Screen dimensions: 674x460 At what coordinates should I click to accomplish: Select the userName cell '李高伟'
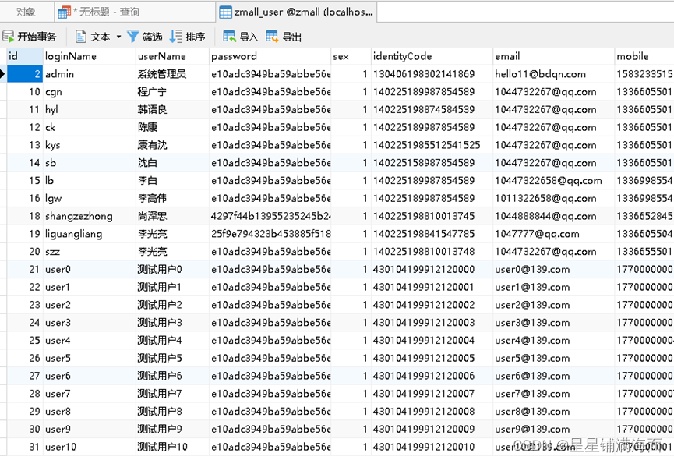172,198
